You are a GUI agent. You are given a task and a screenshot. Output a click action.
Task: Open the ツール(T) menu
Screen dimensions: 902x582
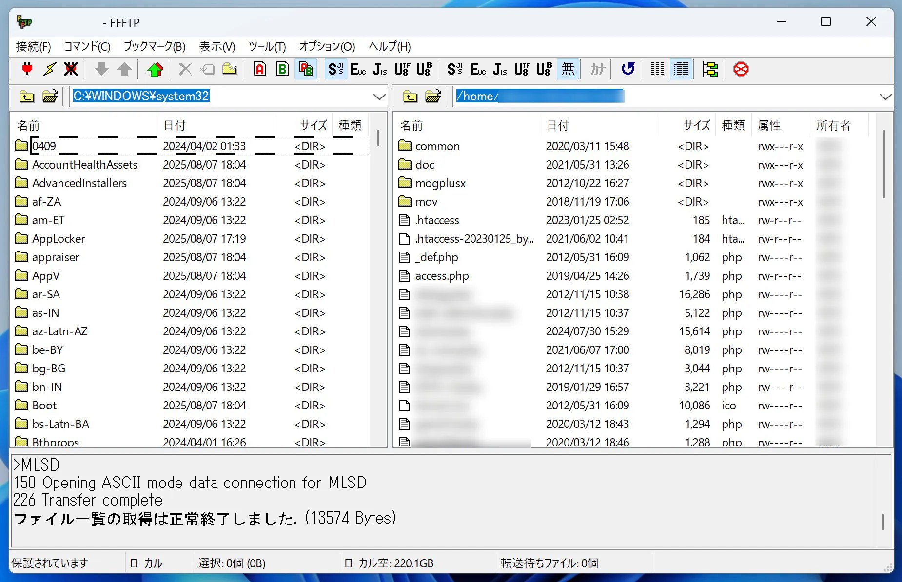pyautogui.click(x=267, y=46)
